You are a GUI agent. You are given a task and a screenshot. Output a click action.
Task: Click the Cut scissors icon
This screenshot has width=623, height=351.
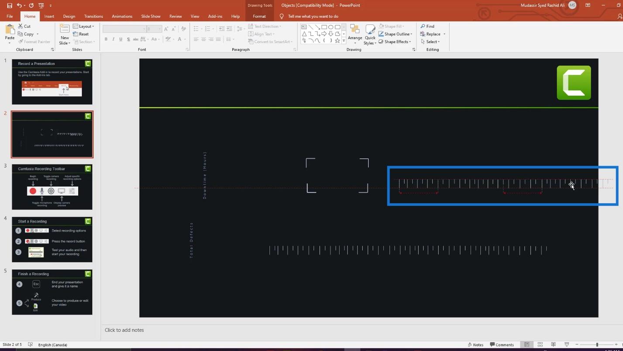pos(21,26)
